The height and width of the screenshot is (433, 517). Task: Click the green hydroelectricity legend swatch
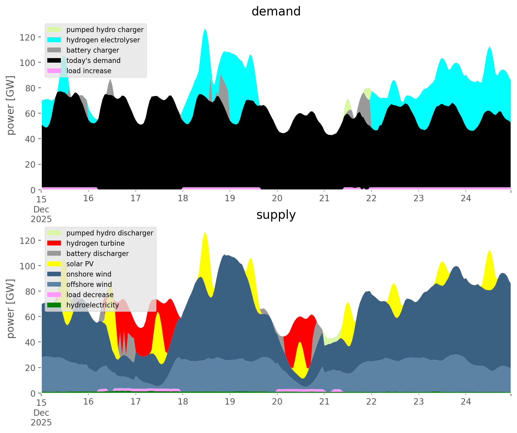pyautogui.click(x=54, y=305)
